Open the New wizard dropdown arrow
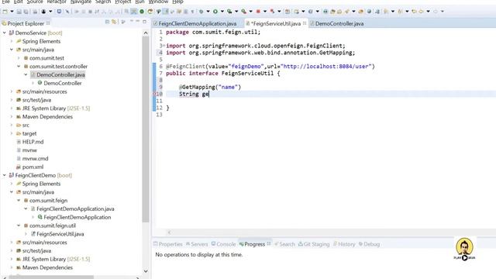 tap(12, 12)
